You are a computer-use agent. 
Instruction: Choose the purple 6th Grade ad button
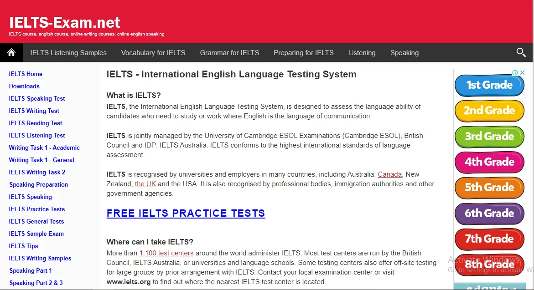point(489,214)
